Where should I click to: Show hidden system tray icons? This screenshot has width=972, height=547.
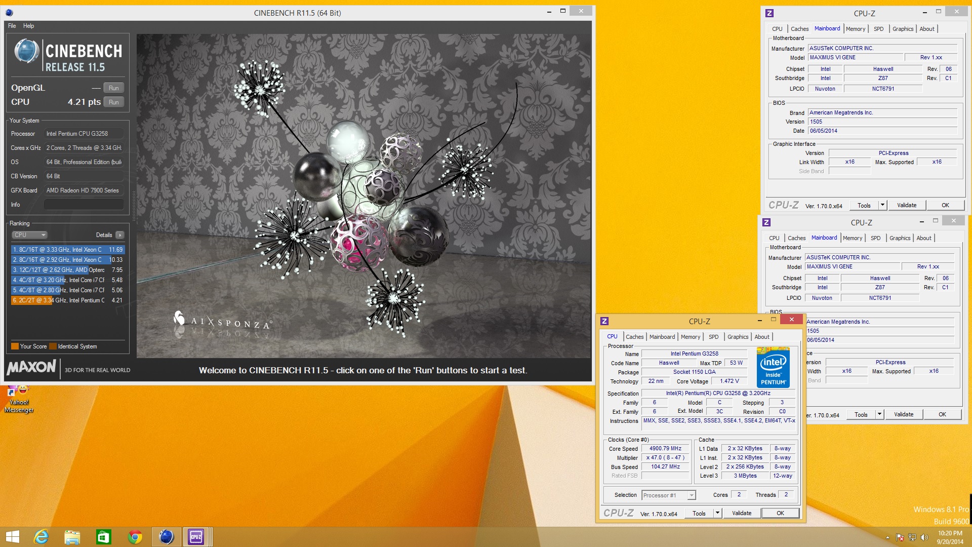(x=887, y=537)
